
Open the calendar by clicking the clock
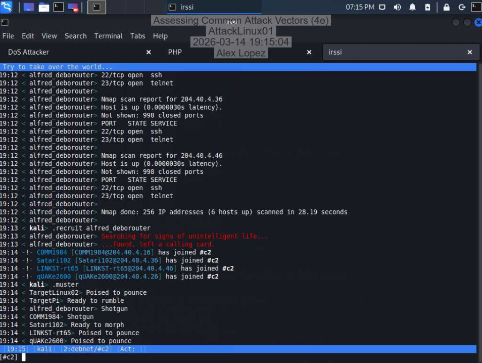point(360,7)
